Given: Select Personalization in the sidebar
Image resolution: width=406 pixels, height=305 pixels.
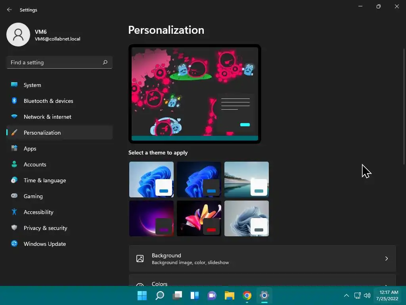Looking at the screenshot, I should tap(59, 133).
